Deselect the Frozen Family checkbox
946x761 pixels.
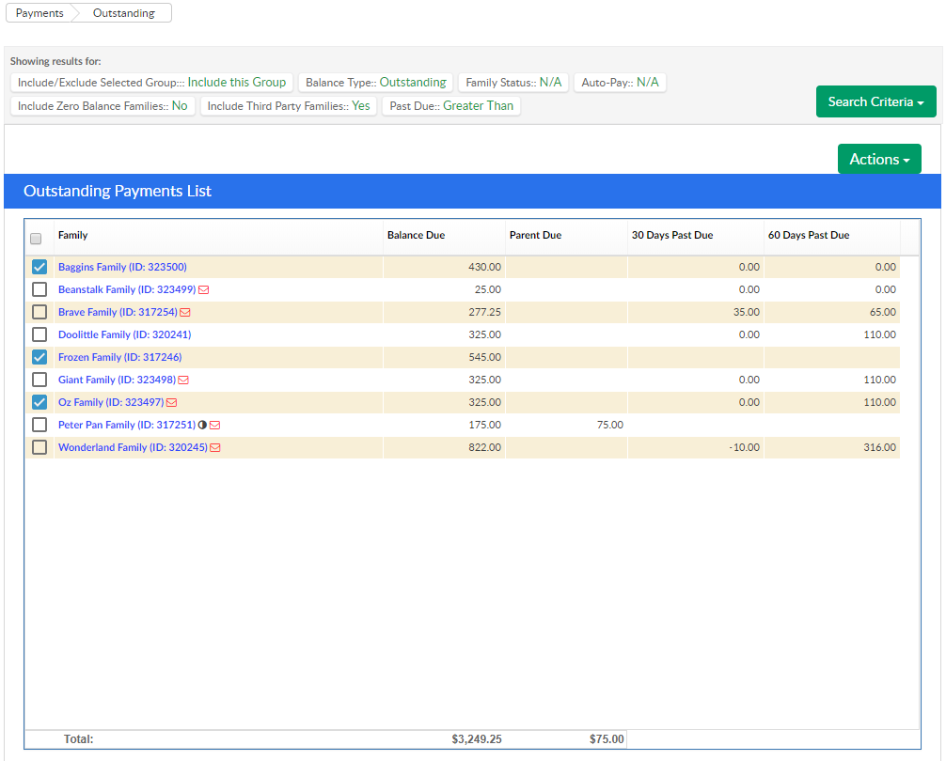click(39, 357)
